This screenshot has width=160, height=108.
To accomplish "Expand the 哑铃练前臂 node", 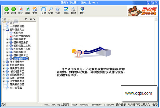I will 7,39.
